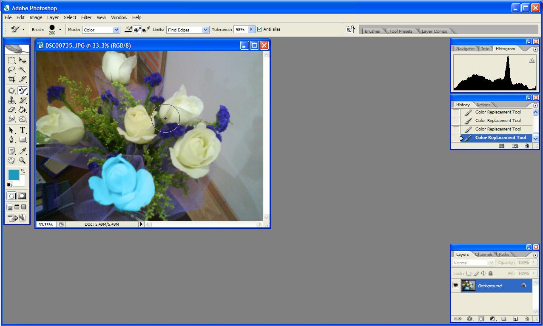Click the Layers panel delete layer icon
This screenshot has width=543, height=326.
pos(527,319)
